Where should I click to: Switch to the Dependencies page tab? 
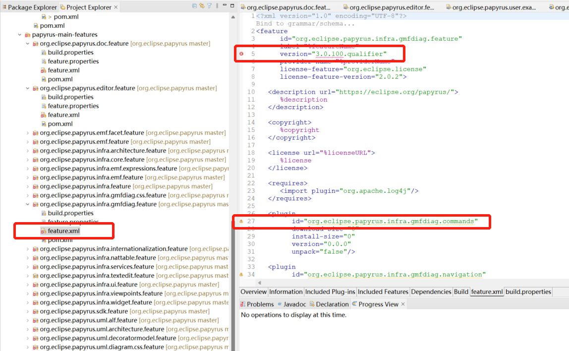[x=431, y=292]
